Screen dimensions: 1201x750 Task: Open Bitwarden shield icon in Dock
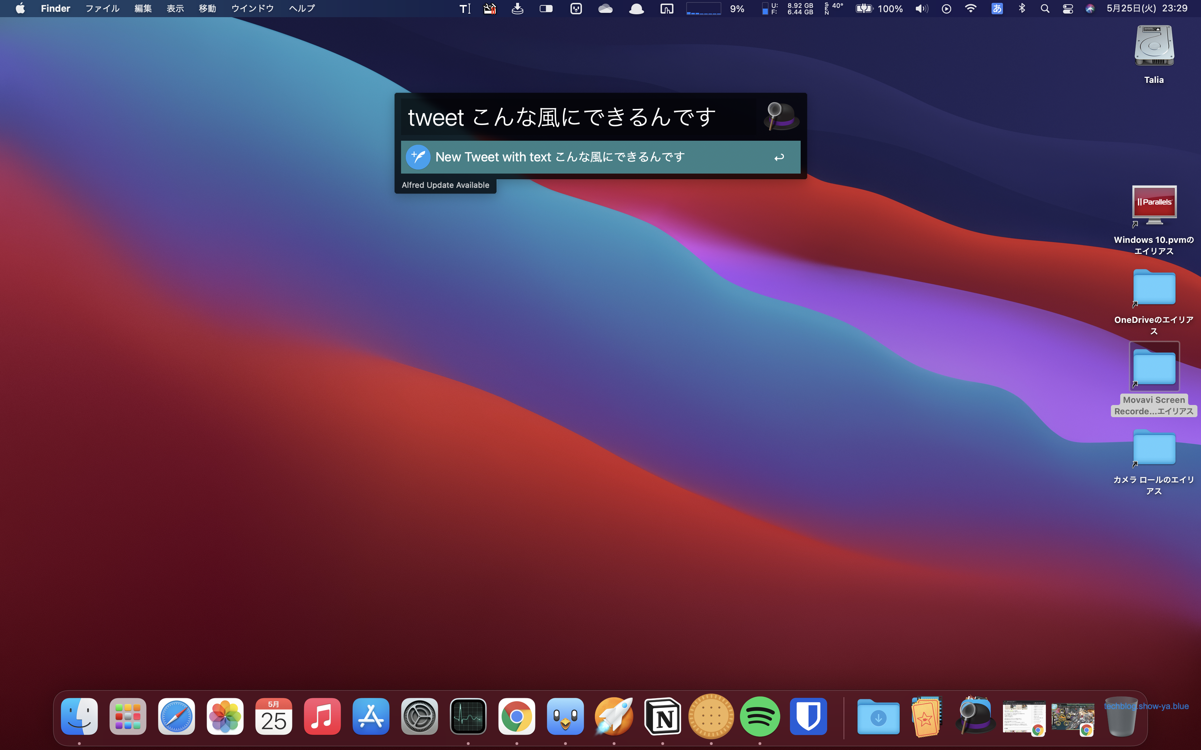click(x=809, y=717)
